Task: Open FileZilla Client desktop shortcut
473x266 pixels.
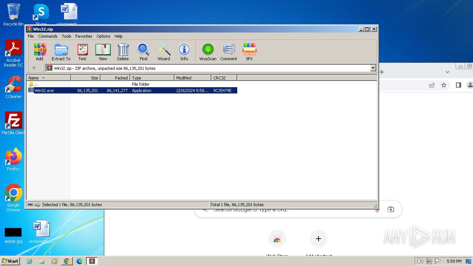Action: pyautogui.click(x=13, y=123)
